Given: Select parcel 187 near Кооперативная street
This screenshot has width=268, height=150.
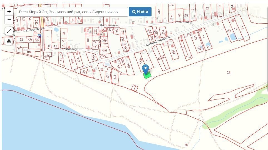Looking at the screenshot, I should click(173, 52).
